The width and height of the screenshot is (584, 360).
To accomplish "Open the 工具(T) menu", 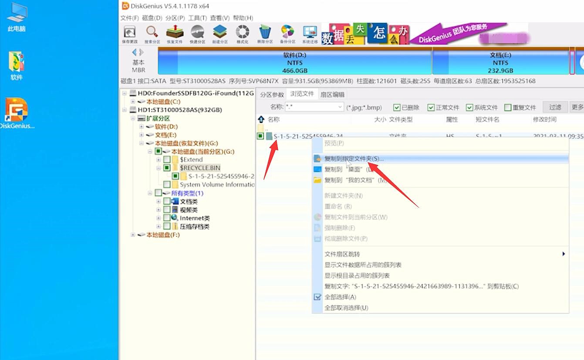I will (197, 18).
